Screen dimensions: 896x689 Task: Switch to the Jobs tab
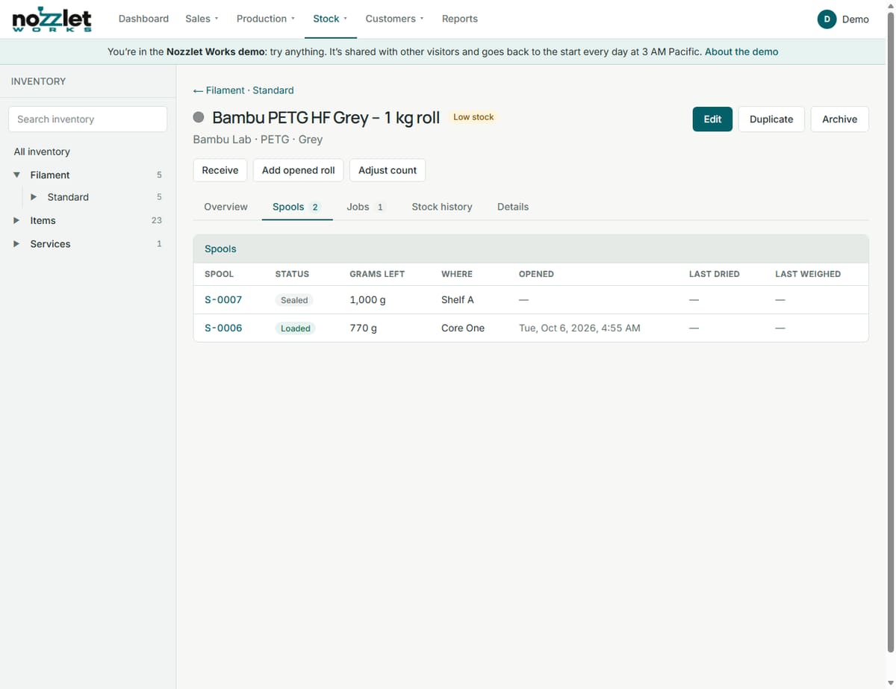tap(366, 207)
